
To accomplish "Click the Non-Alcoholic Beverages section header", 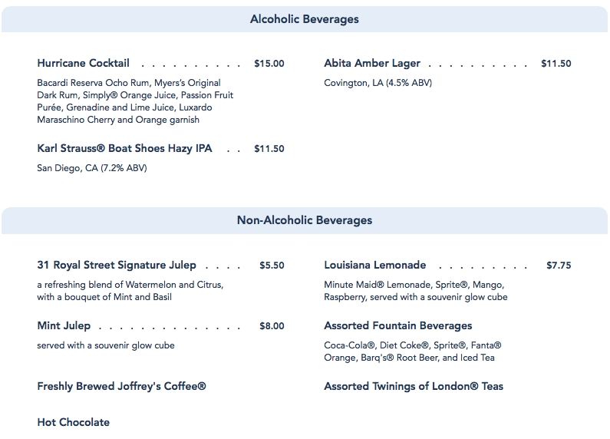I will [305, 220].
